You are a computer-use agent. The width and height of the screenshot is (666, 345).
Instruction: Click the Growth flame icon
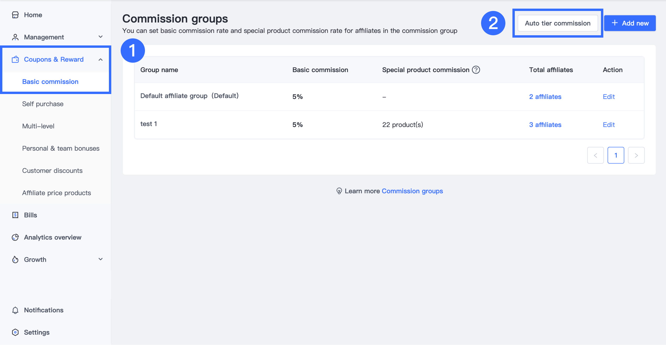click(x=15, y=259)
